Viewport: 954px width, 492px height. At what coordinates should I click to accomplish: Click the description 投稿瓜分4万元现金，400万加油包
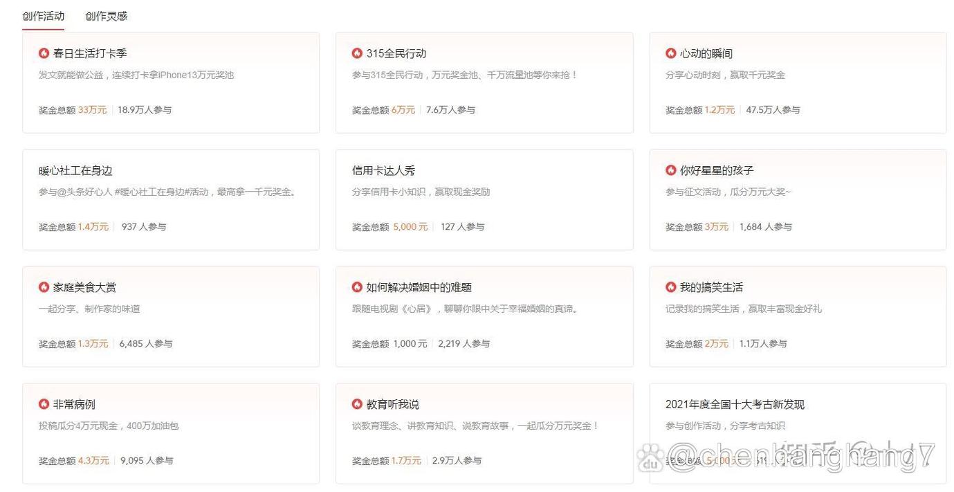click(109, 426)
